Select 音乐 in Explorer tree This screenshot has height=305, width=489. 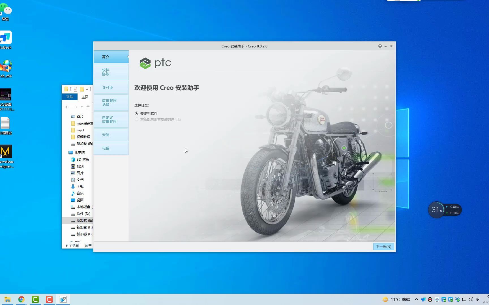pos(77,193)
